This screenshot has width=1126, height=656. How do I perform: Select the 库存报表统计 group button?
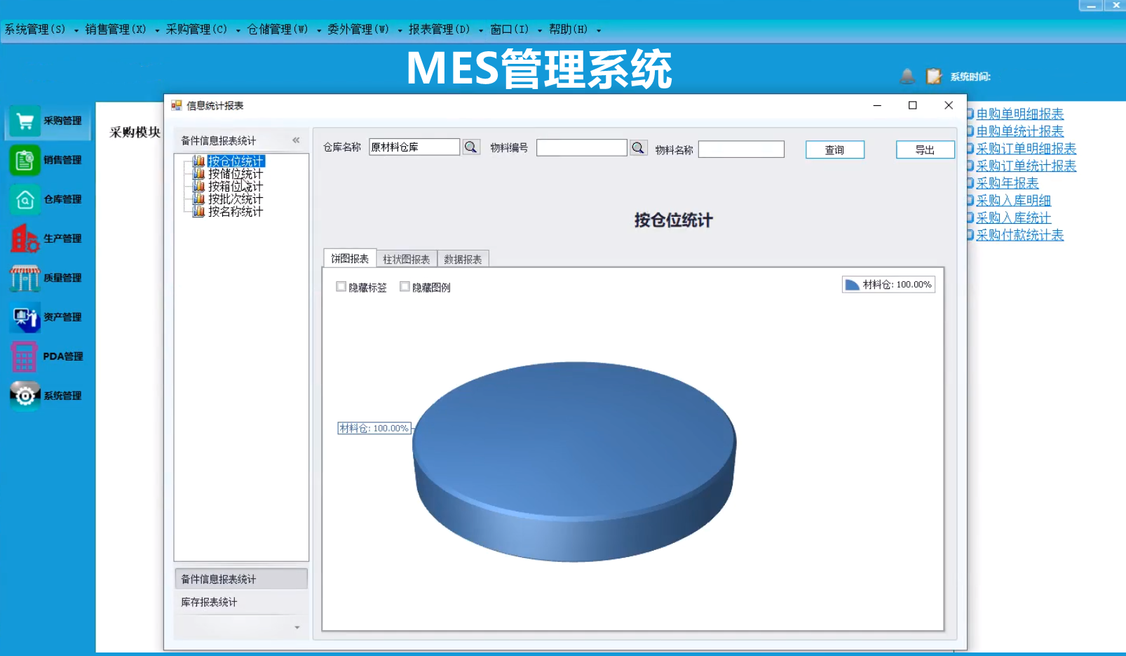coord(241,602)
